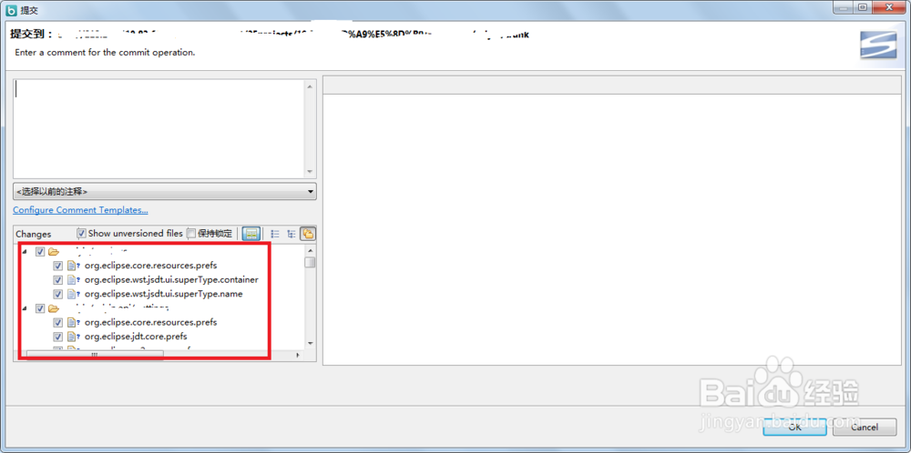
Task: Select the org.eclipse.wst.jsdt.ui.superType.name row text
Action: coord(164,294)
